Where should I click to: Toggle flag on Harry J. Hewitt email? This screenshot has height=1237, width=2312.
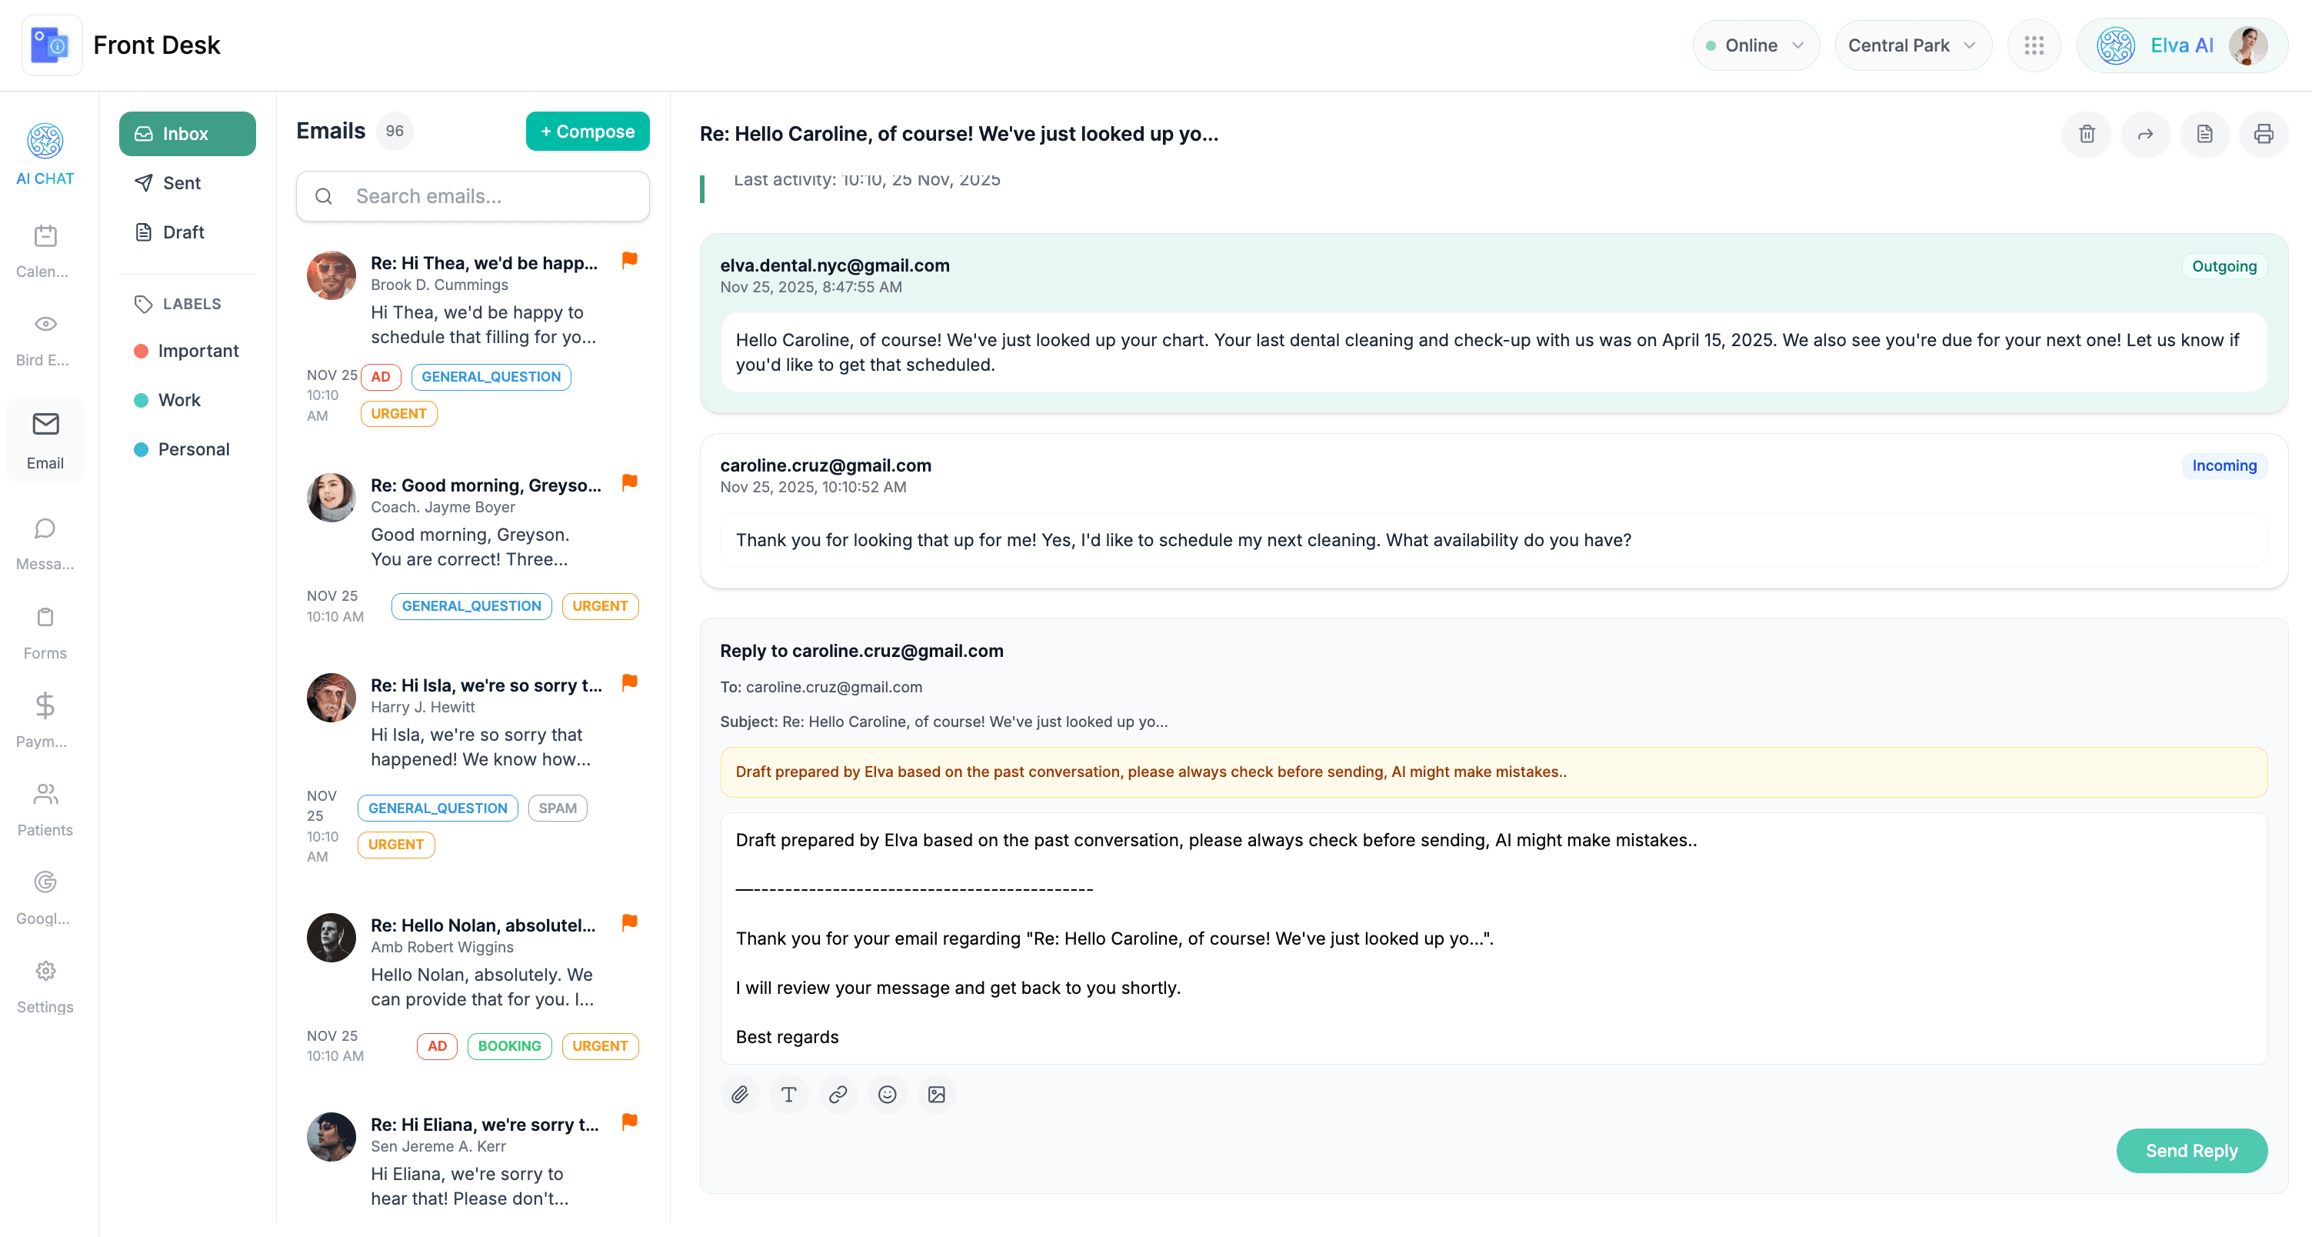[x=629, y=682]
